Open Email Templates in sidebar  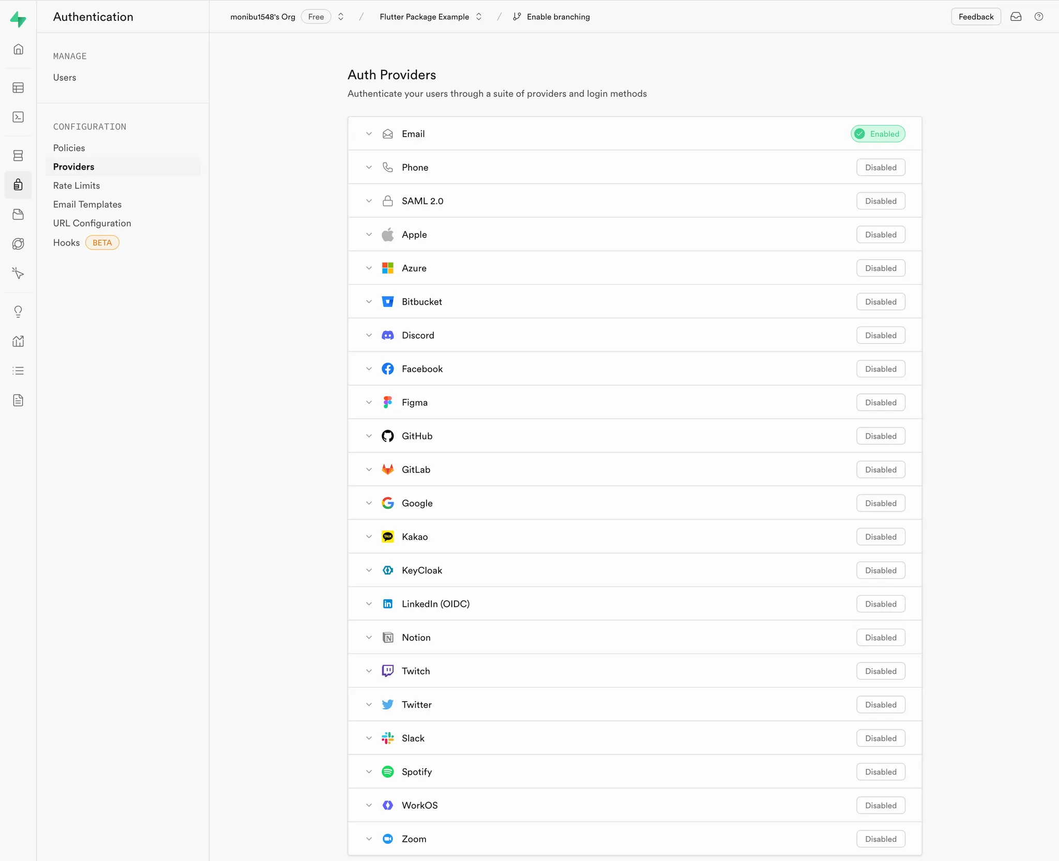87,204
